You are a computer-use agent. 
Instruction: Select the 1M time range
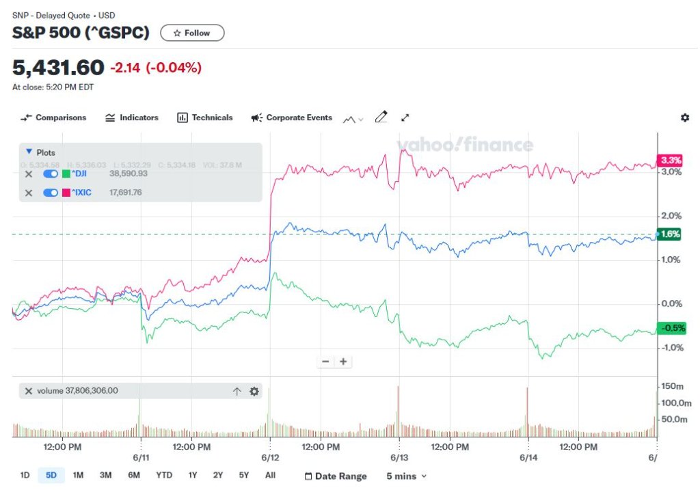pyautogui.click(x=78, y=475)
